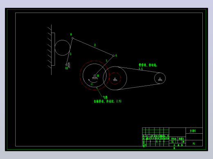Screen dimensions: 213x159
Task: Click the point label A
Action: tap(116, 55)
